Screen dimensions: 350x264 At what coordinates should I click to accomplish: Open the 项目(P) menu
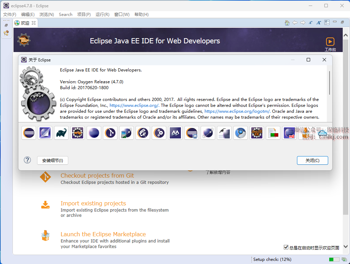coord(84,15)
